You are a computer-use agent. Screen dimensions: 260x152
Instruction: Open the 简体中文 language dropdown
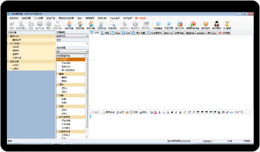[87, 36]
